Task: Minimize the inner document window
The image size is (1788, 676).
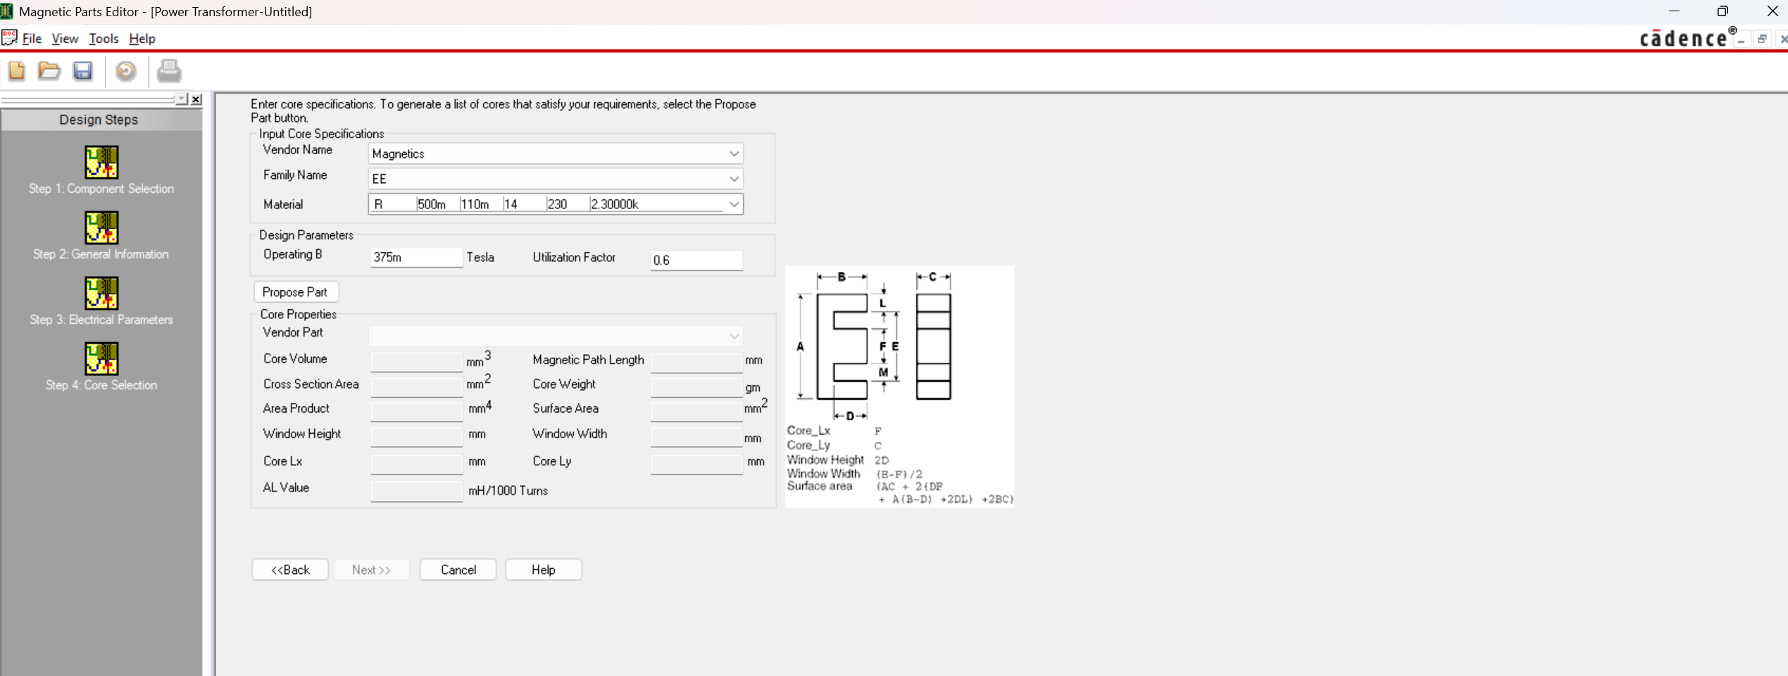Action: point(1741,39)
